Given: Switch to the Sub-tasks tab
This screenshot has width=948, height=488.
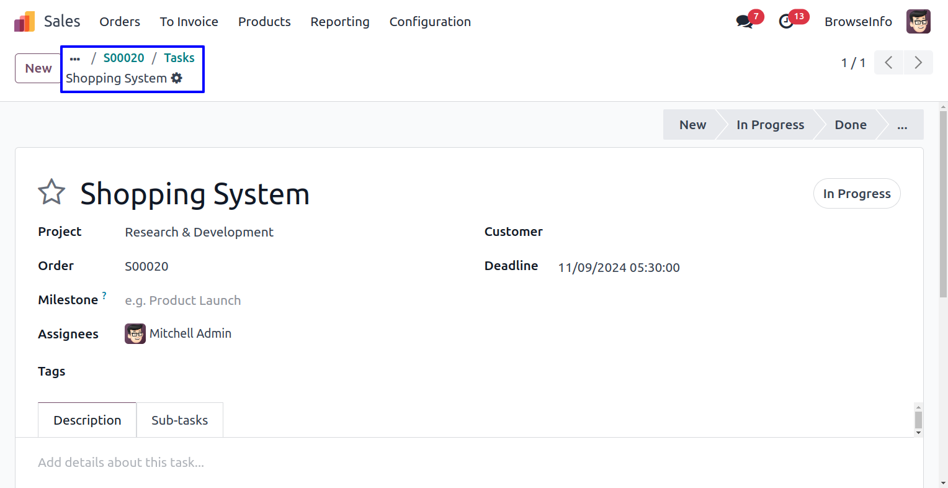Looking at the screenshot, I should (x=179, y=420).
